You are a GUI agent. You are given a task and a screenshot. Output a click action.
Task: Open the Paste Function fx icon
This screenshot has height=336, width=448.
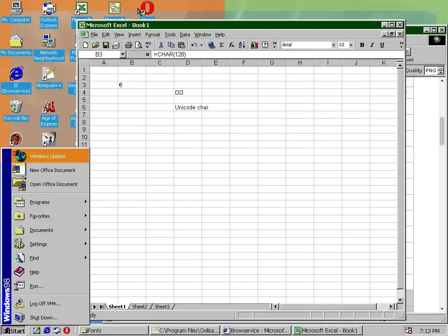pyautogui.click(x=231, y=45)
